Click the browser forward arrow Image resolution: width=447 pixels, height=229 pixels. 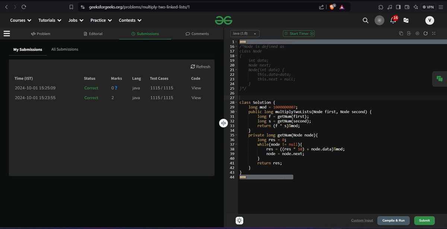tap(15, 7)
